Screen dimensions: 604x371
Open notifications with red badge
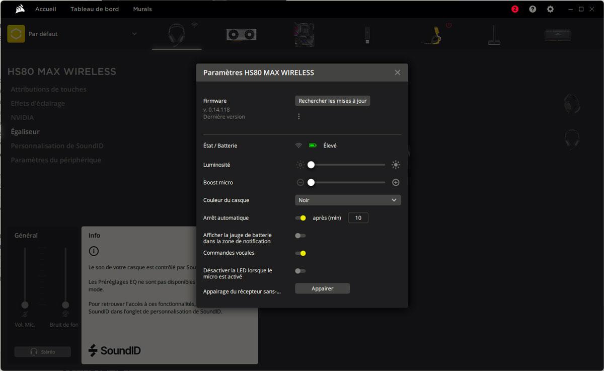515,9
